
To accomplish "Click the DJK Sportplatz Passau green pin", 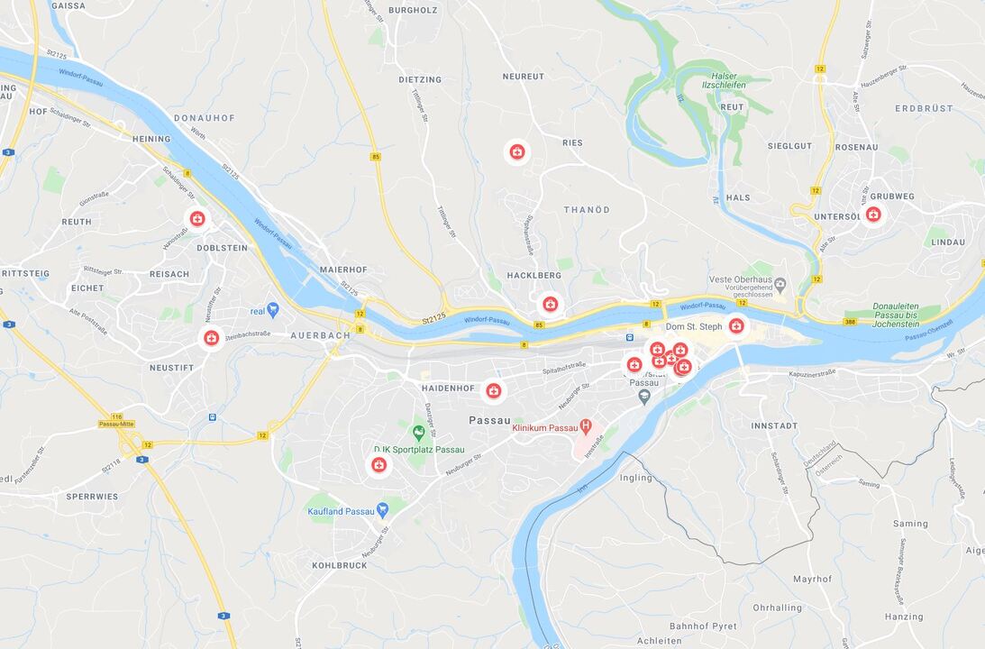I will click(418, 433).
